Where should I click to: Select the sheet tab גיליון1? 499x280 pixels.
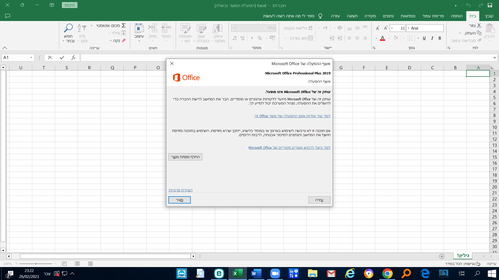tap(463, 256)
